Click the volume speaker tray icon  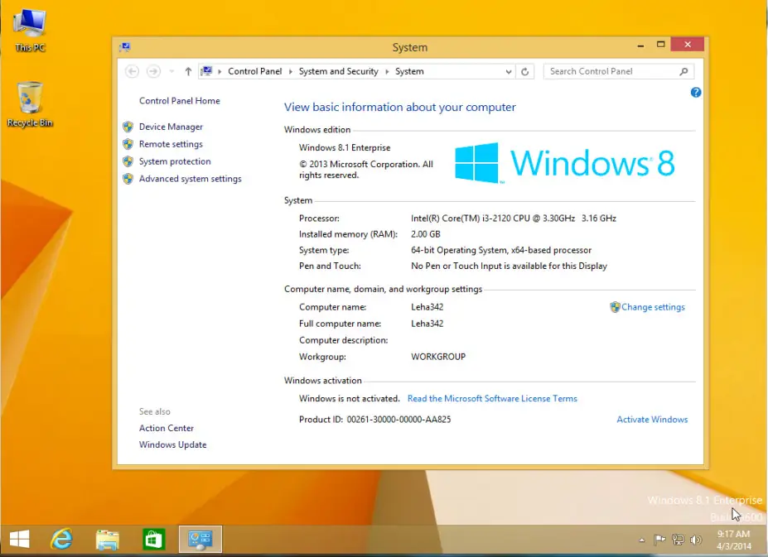[696, 540]
